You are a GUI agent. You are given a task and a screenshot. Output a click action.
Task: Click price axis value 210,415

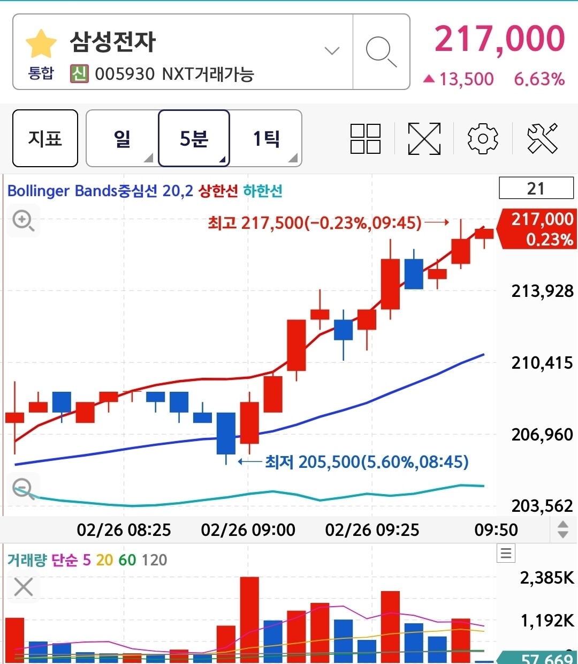[x=542, y=363]
